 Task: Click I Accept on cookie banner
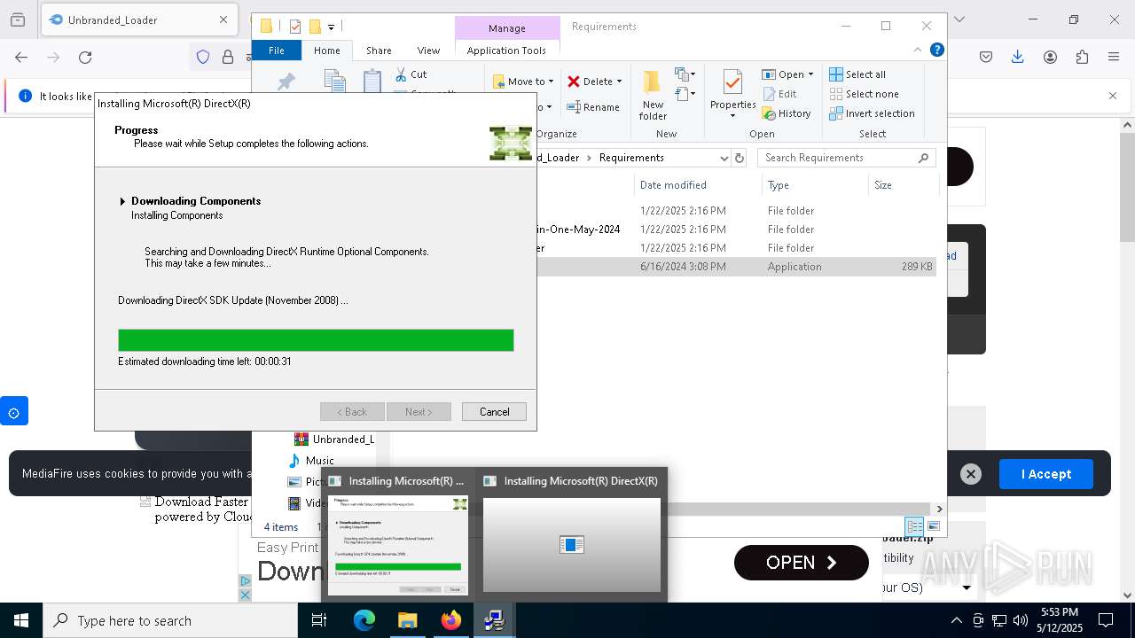tap(1046, 474)
